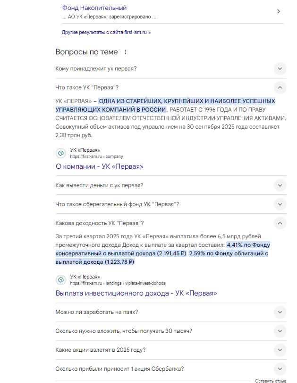Click the "first-am.ru › company" URL

96,157
